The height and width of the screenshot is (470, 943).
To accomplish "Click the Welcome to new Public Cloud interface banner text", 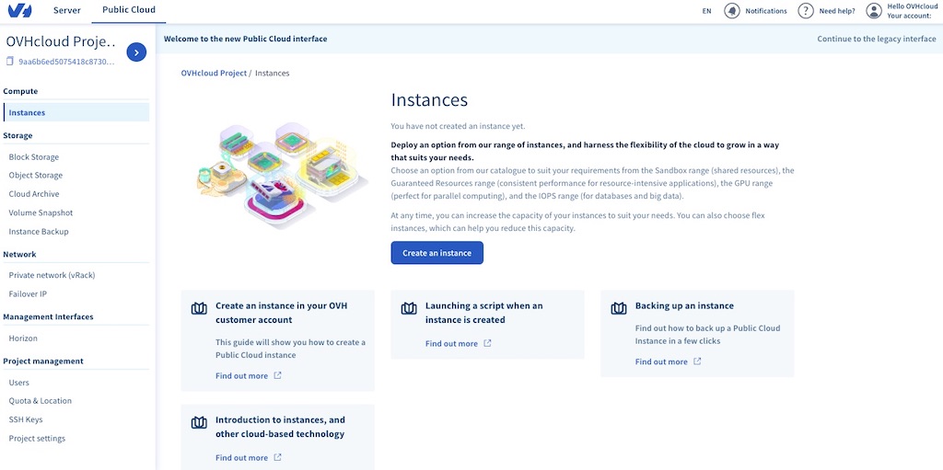I will 245,39.
